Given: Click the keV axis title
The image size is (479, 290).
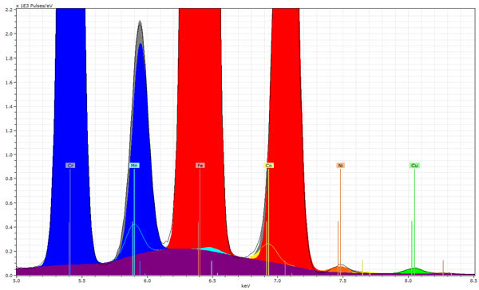Looking at the screenshot, I should 245,286.
